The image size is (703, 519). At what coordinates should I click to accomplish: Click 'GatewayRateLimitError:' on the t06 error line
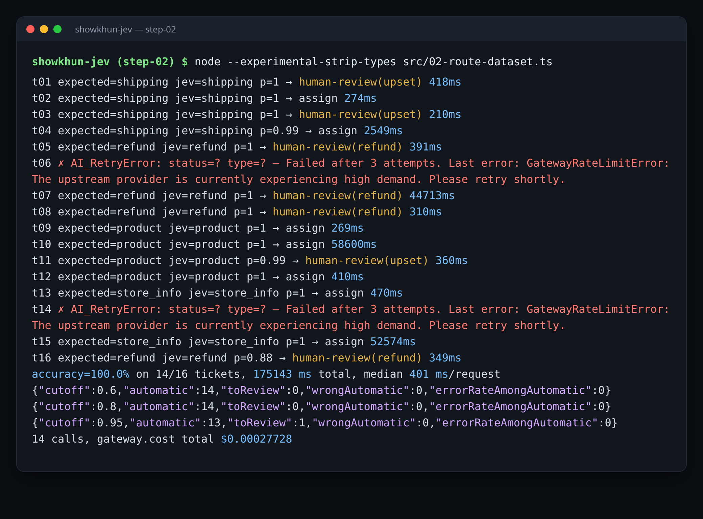pyautogui.click(x=598, y=163)
